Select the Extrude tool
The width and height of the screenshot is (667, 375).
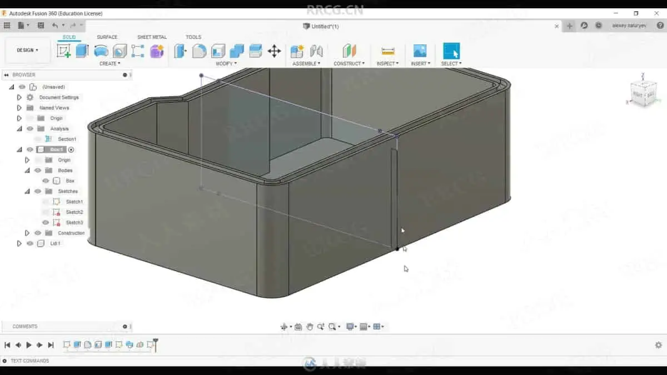pos(82,51)
